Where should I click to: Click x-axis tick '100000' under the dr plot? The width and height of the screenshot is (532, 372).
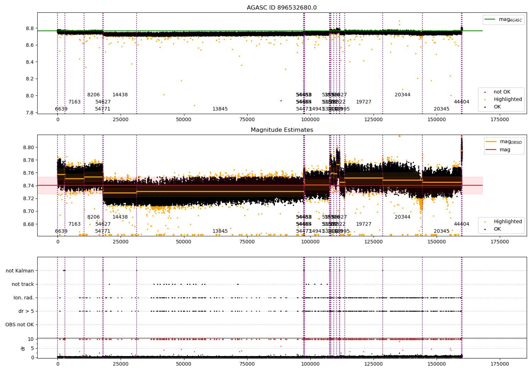(x=310, y=364)
